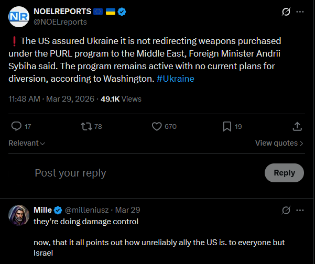Open the NOELREPORTS profile avatar
Screen dimensions: 315x264
[19, 16]
